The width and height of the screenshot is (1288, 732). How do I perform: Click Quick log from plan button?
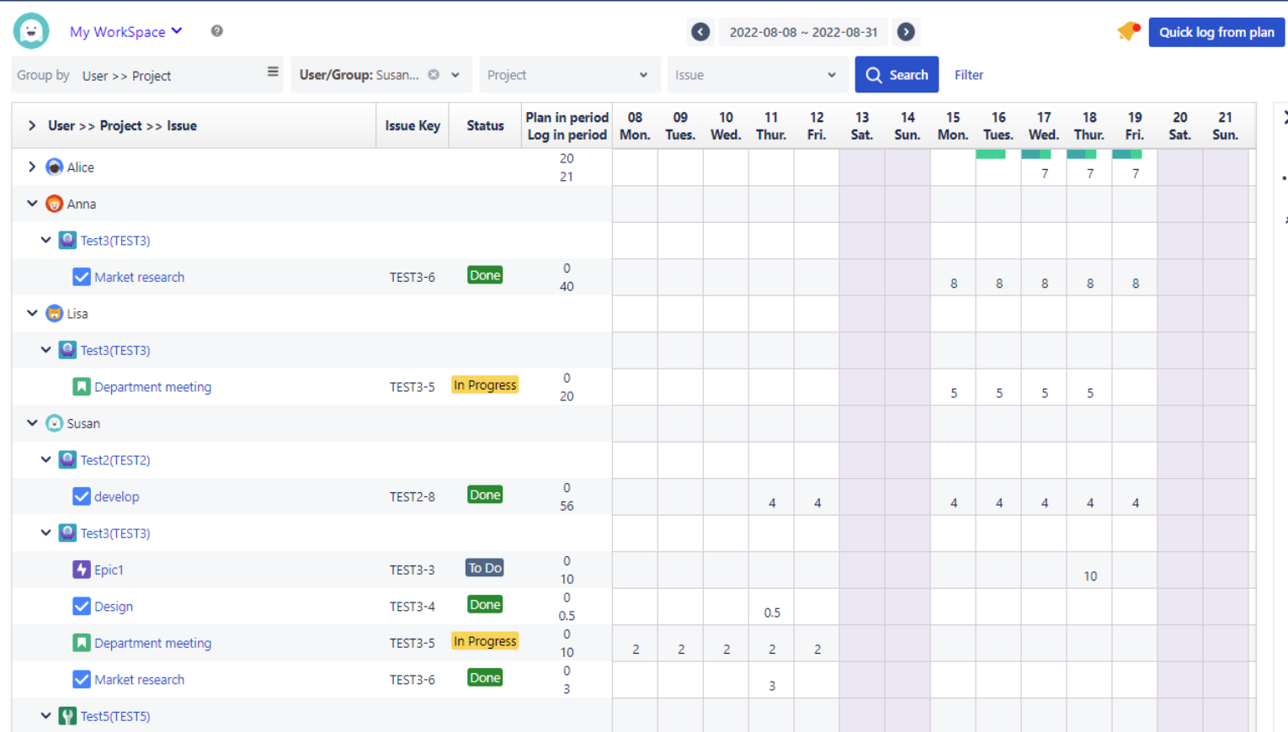1216,32
